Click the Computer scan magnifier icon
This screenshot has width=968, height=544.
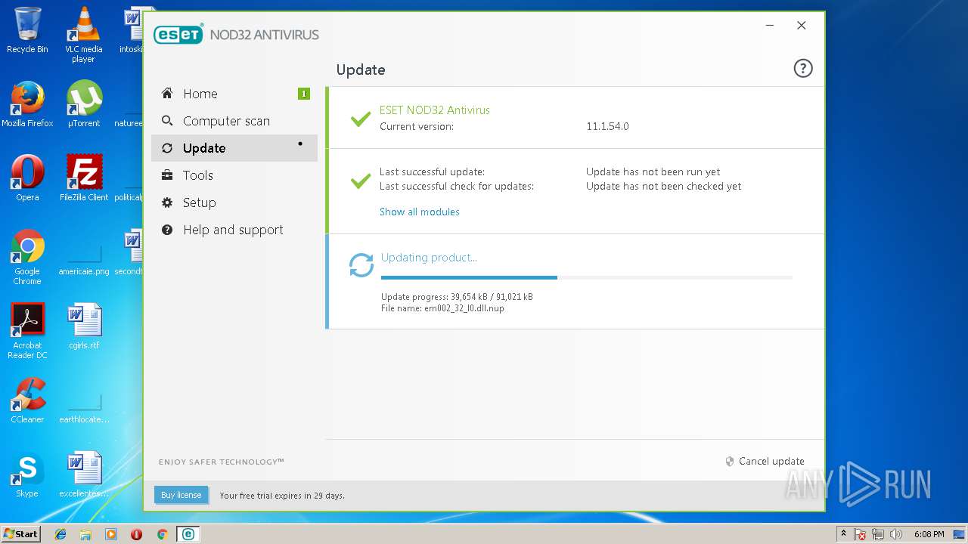click(x=167, y=121)
